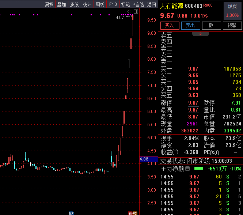Click the tick trade with volume 21
Image resolution: width=243 pixels, height=215 pixels.
[219, 196]
